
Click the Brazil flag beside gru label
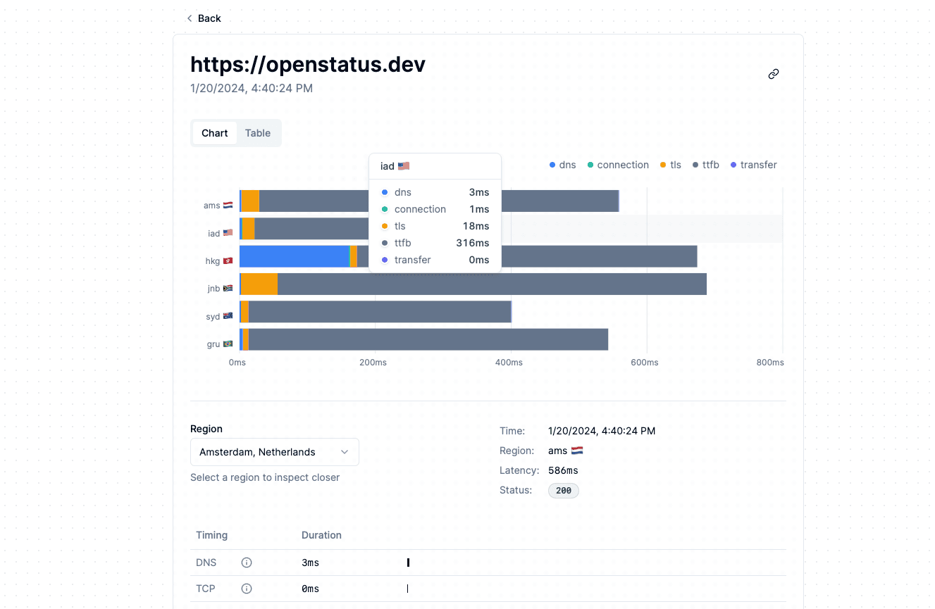(228, 344)
